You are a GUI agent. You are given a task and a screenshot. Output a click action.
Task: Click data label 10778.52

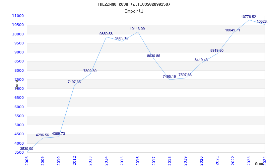[x=249, y=17]
